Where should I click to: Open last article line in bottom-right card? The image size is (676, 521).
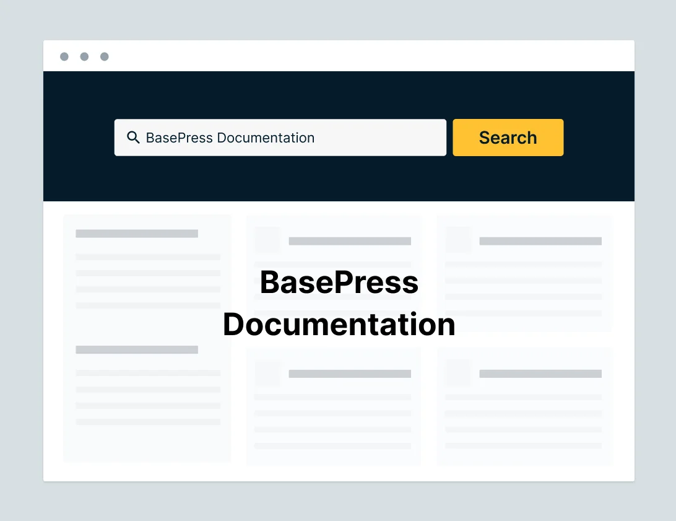[x=523, y=445]
